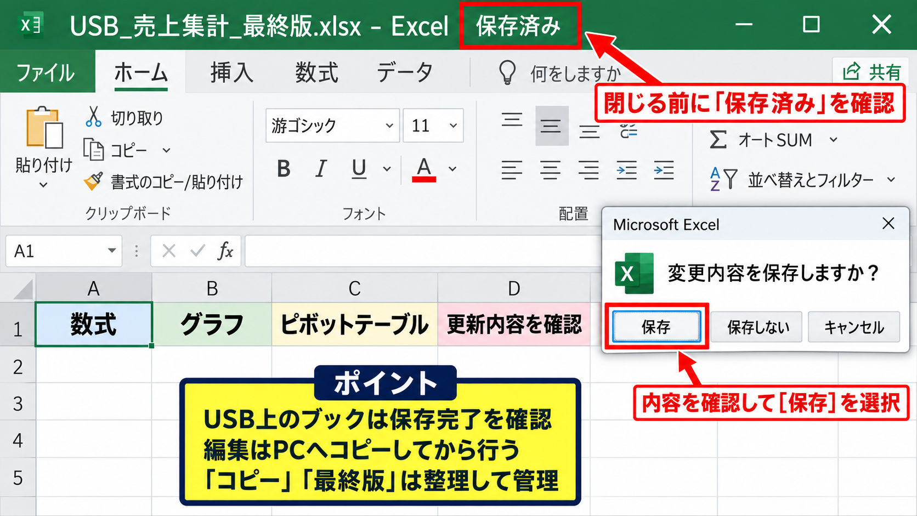Click the 共有 share button
This screenshot has height=516, width=917.
click(x=871, y=71)
